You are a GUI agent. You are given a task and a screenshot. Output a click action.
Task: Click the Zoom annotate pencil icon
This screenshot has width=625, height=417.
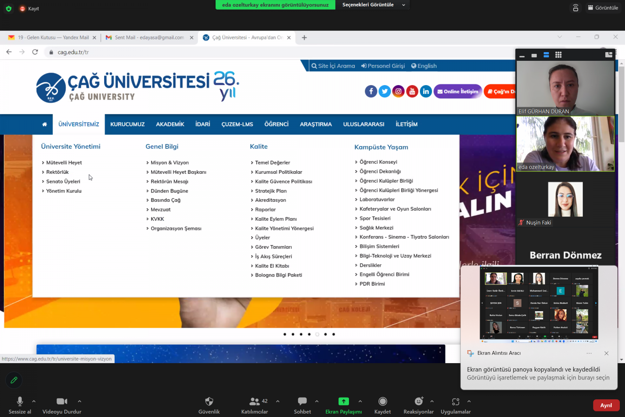tap(14, 380)
